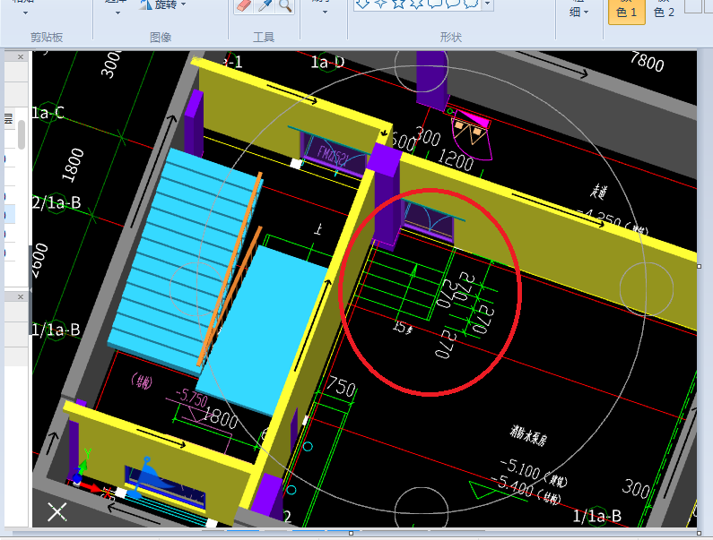Screen dimensions: 713x540
Task: Activate the Magnifier tool
Action: (285, 5)
